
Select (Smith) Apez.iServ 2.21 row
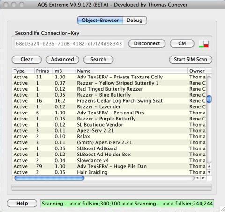pyautogui.click(x=109, y=142)
